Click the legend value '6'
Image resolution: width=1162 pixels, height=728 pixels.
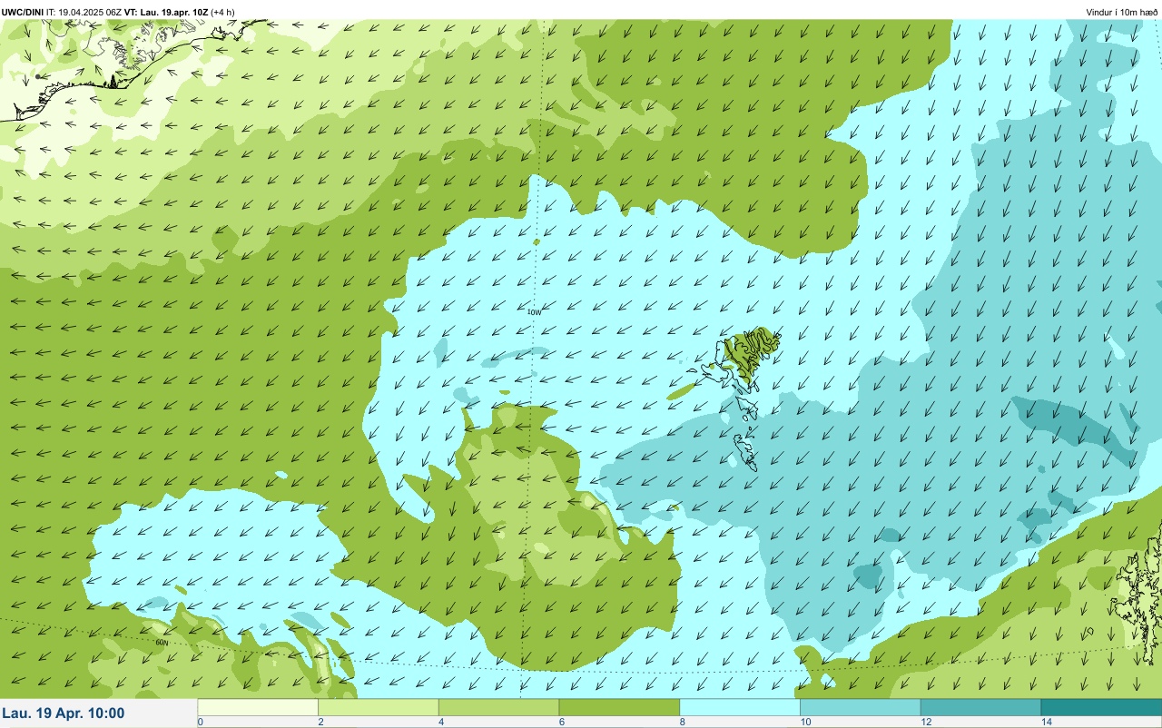[561, 722]
